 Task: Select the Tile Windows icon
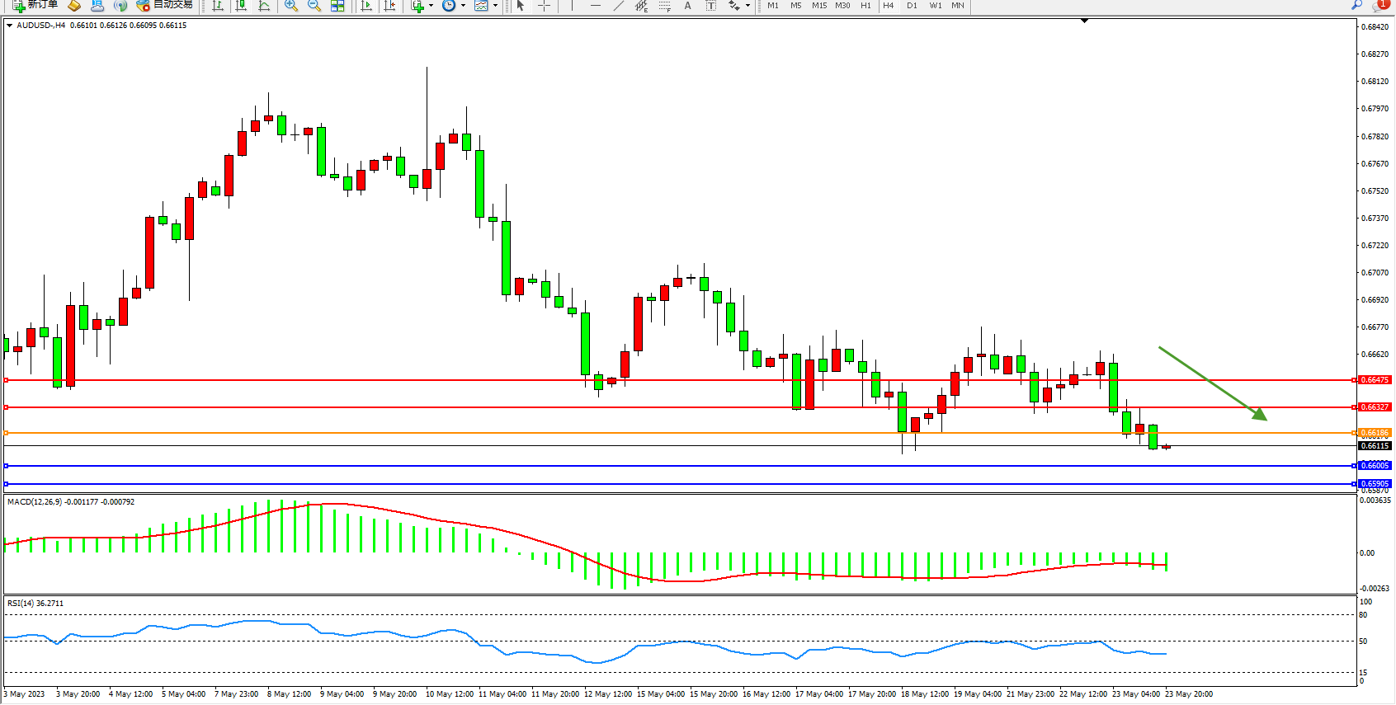[337, 6]
